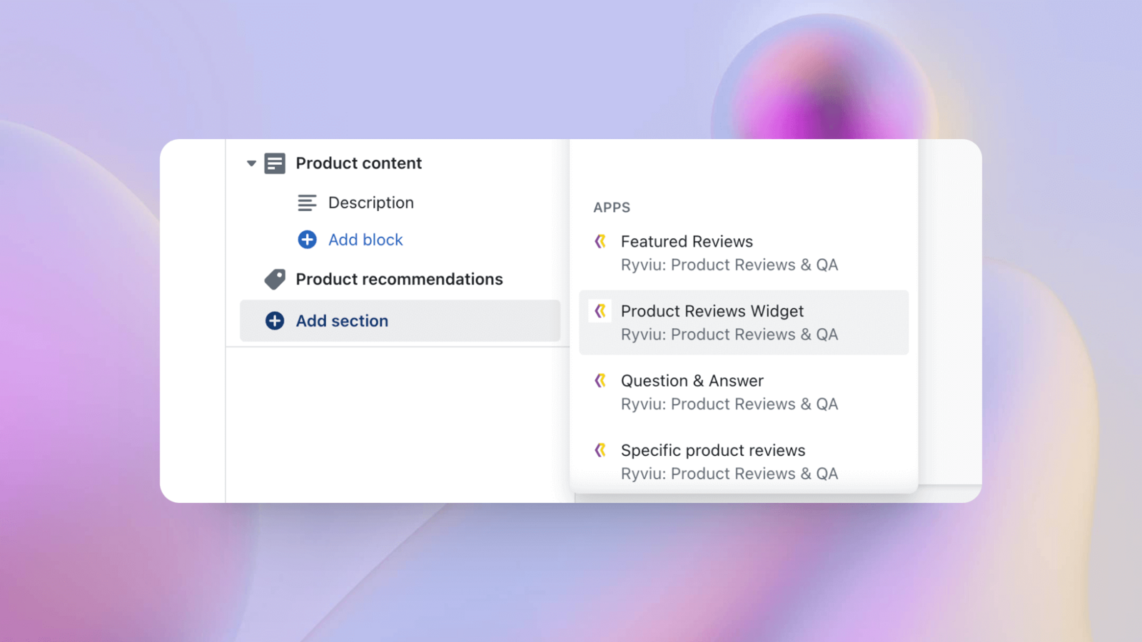The image size is (1142, 642).
Task: Click the Product recommendations tag icon
Action: [x=275, y=279]
